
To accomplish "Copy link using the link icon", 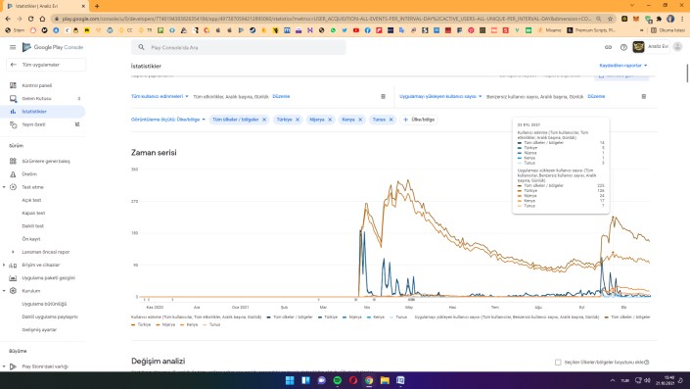I will coord(608,47).
